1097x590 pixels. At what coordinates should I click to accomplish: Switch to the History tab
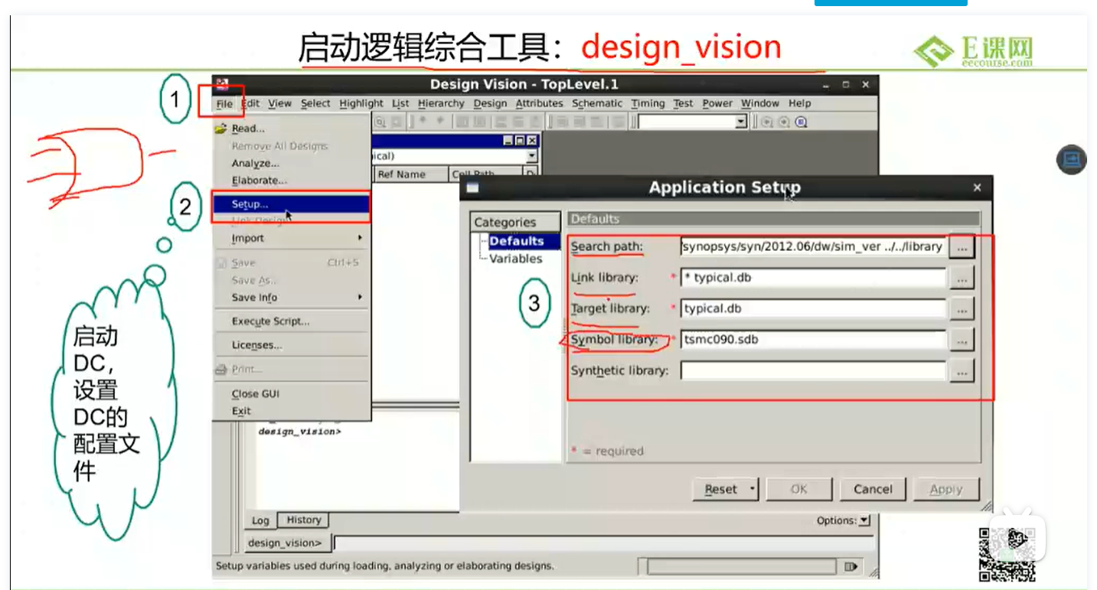(x=303, y=520)
